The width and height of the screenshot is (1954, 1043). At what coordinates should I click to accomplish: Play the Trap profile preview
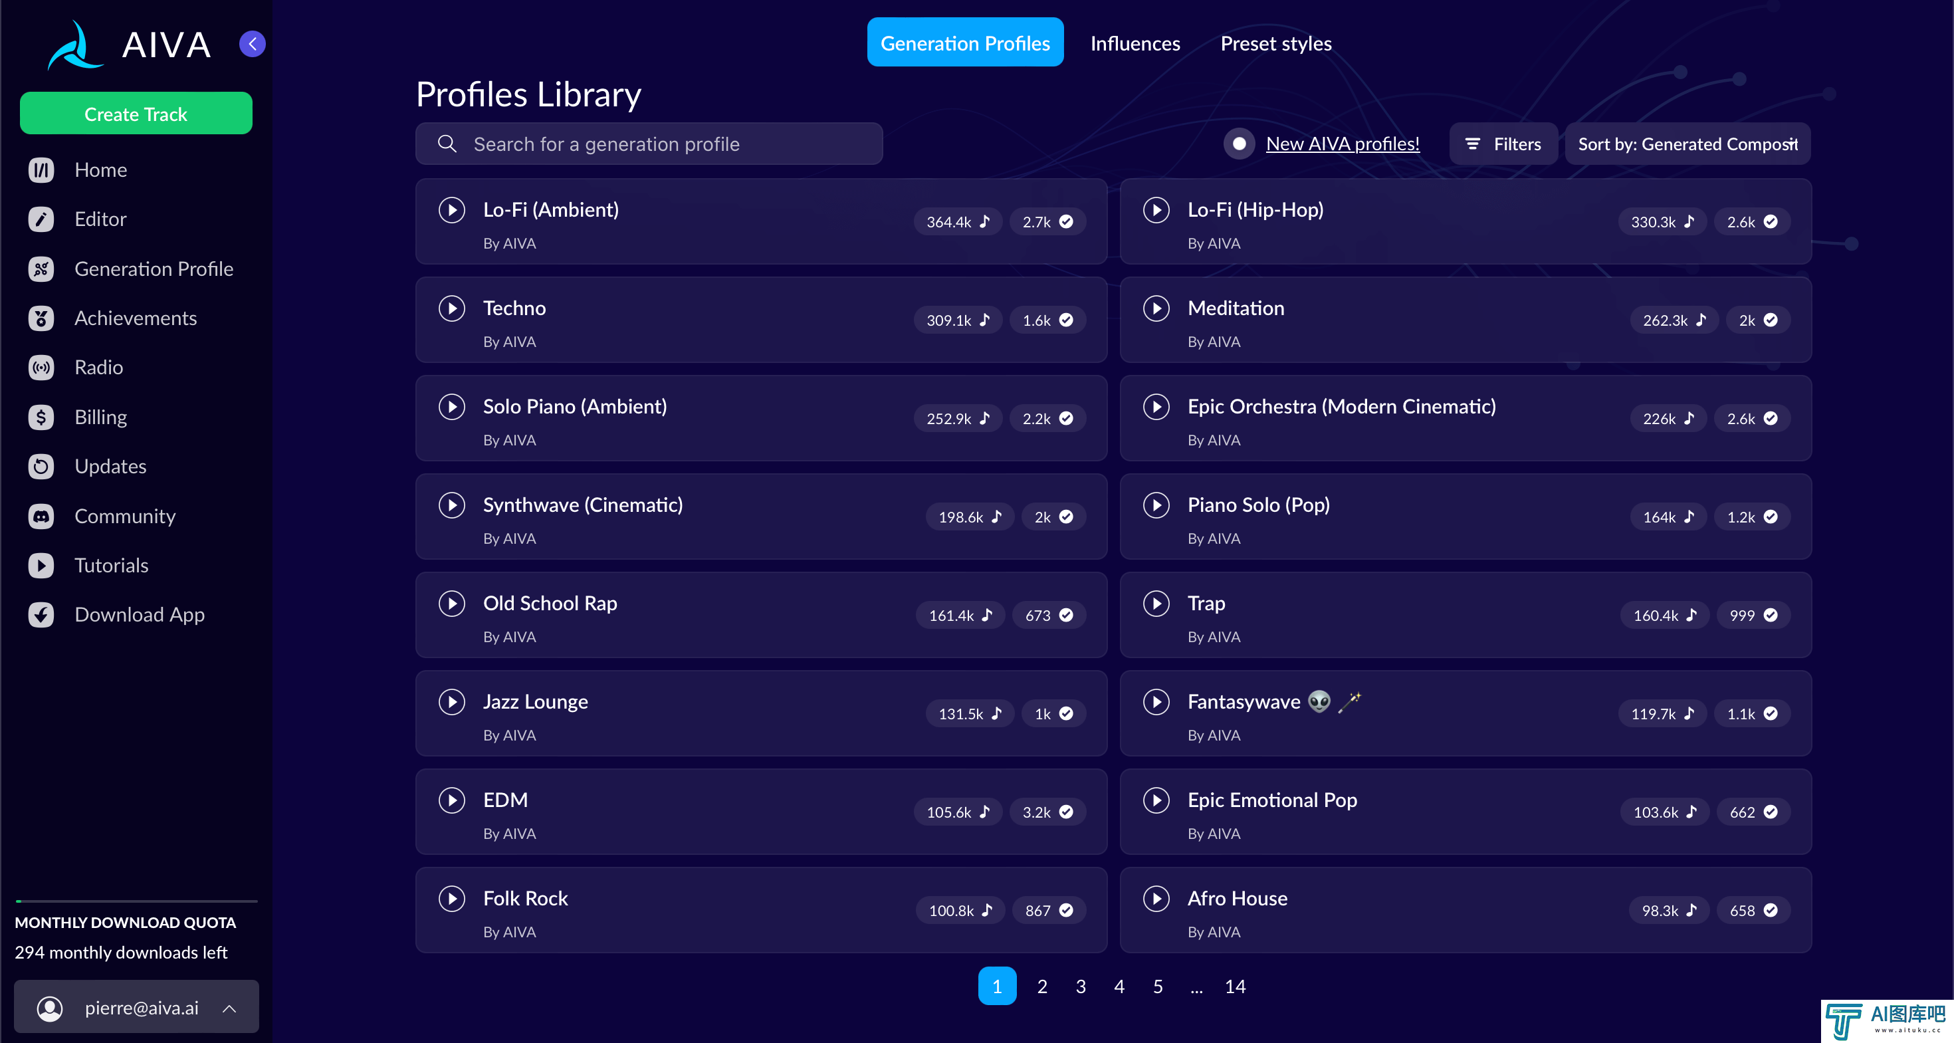point(1156,603)
